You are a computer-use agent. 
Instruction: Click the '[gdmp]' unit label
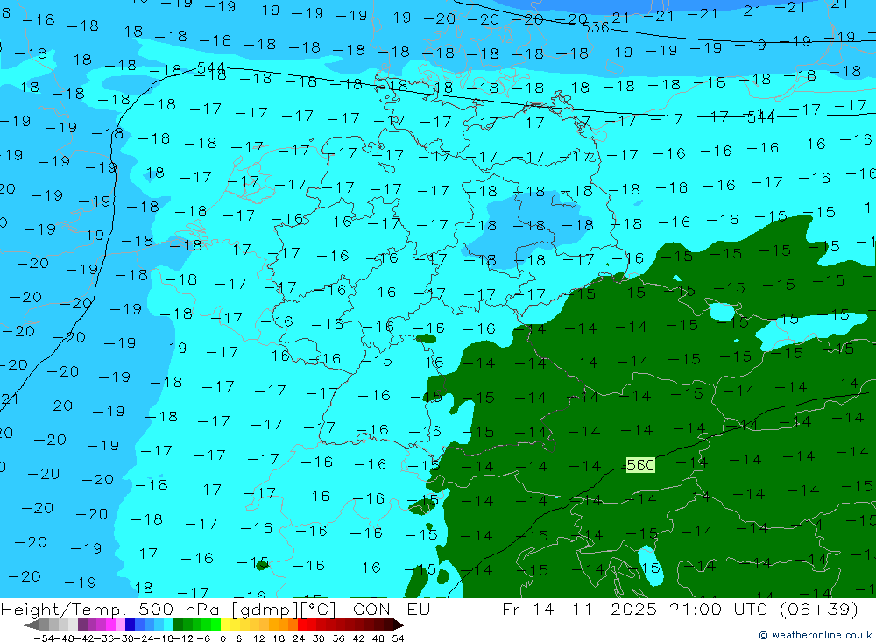pyautogui.click(x=265, y=610)
